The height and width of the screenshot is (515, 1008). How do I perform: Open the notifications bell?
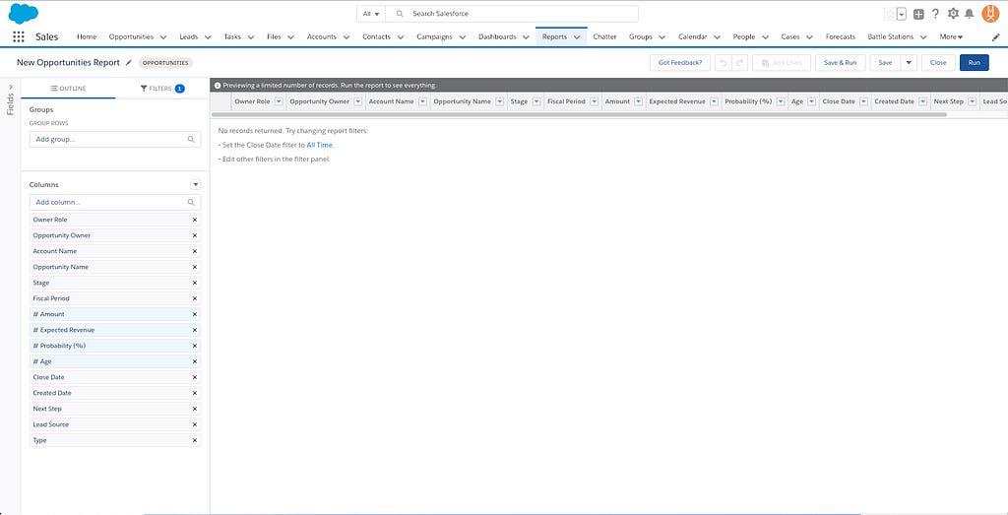click(x=970, y=14)
